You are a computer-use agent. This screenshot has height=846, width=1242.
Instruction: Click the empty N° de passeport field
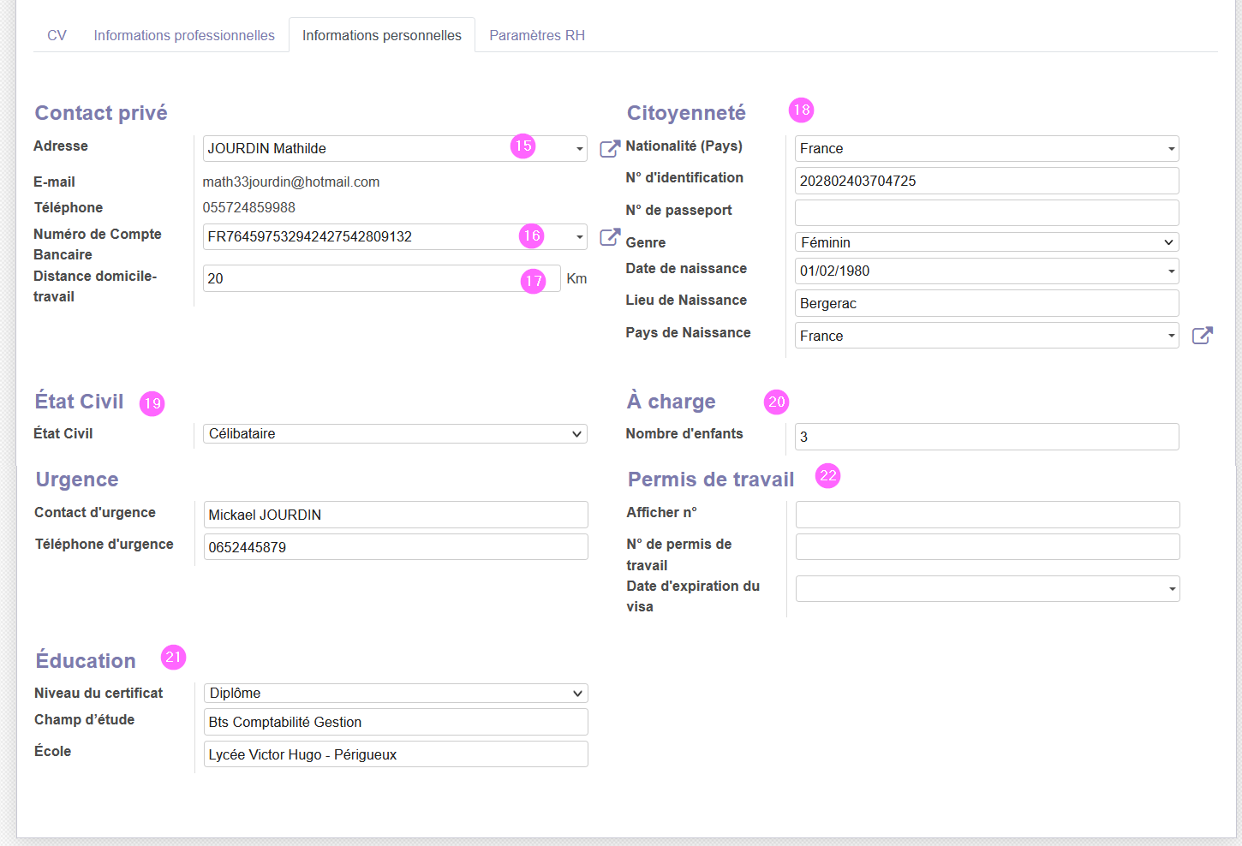(x=987, y=212)
